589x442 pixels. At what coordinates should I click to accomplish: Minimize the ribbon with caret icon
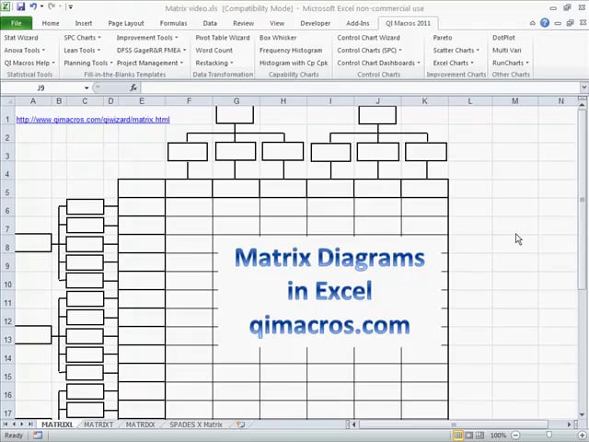pyautogui.click(x=532, y=23)
